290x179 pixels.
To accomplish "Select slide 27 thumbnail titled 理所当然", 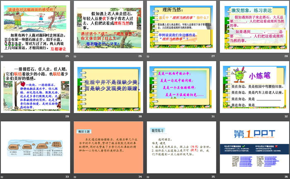I will (181, 27).
